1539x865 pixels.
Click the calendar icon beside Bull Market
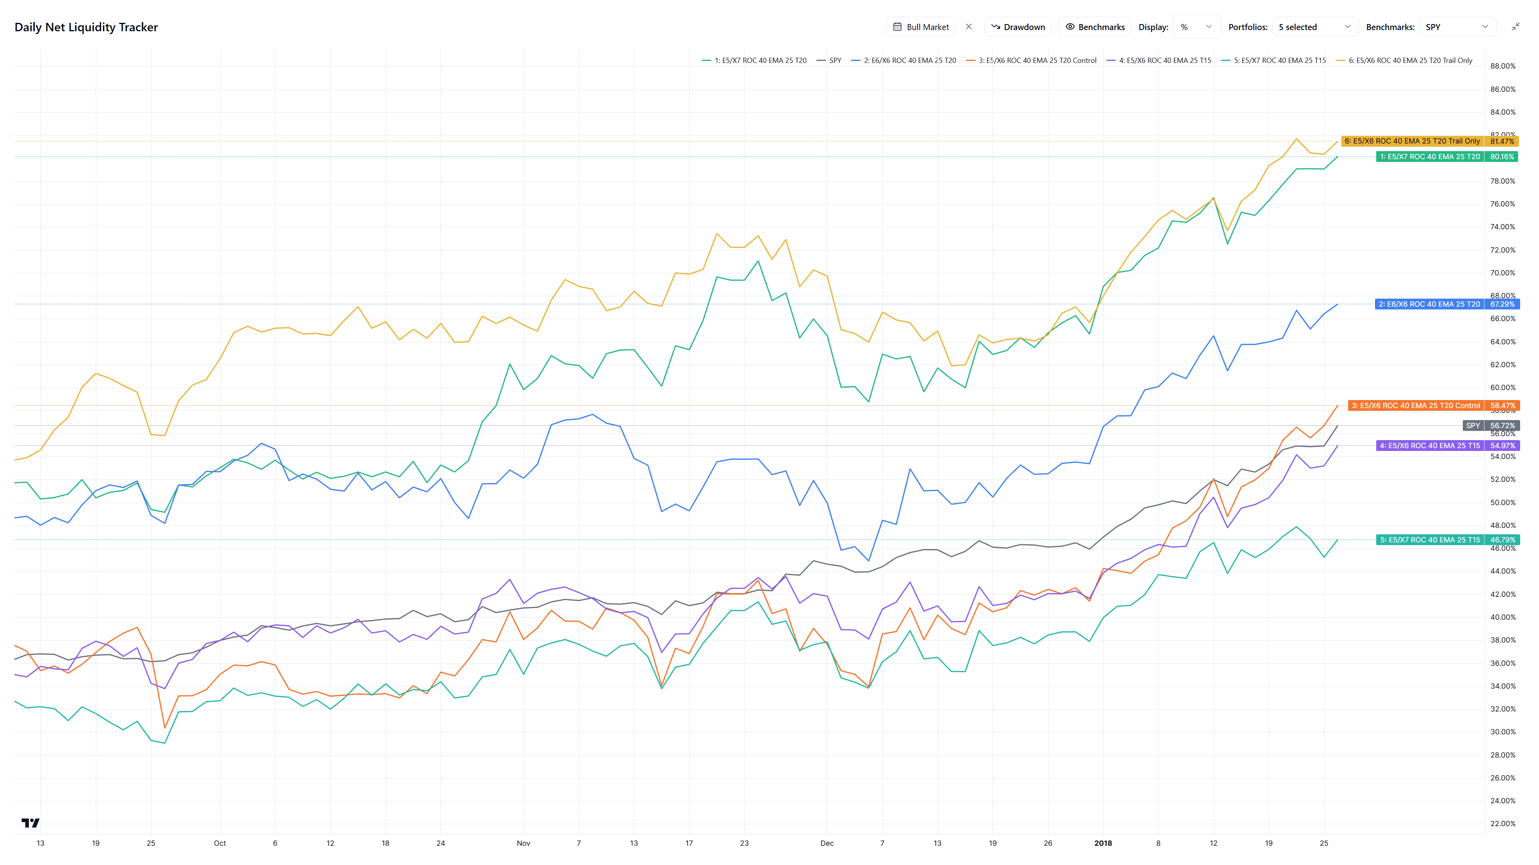click(897, 27)
